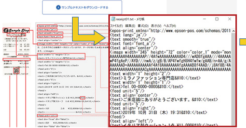Click the download icon in the sample text button
Screen dimensions: 246x128
click(59, 8)
